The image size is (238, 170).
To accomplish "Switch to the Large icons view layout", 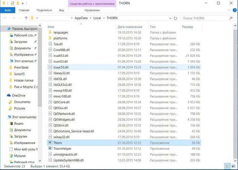I will click(x=233, y=166).
